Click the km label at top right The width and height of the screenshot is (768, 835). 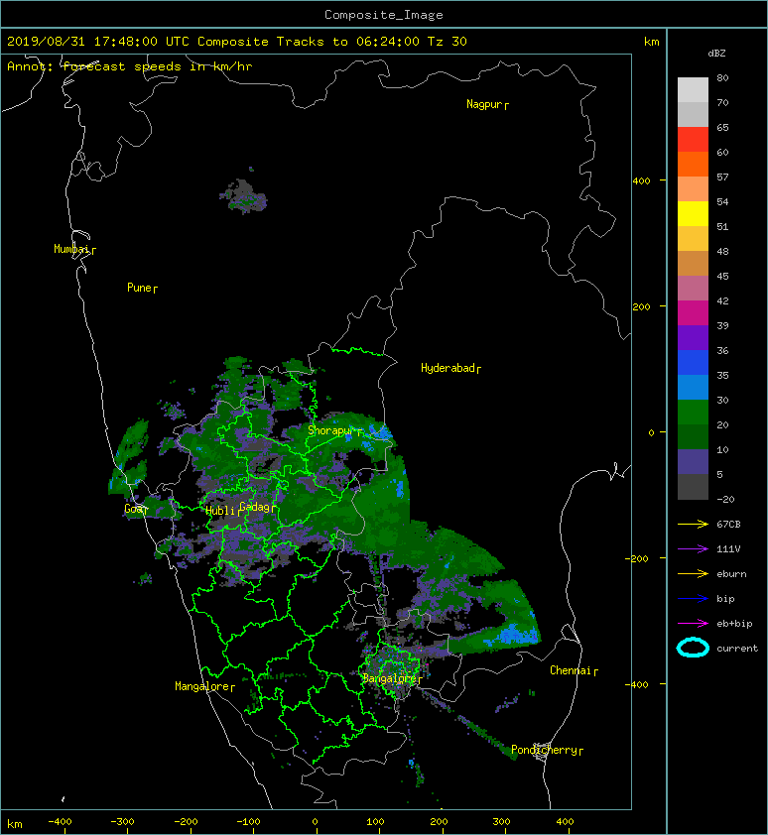coord(652,42)
